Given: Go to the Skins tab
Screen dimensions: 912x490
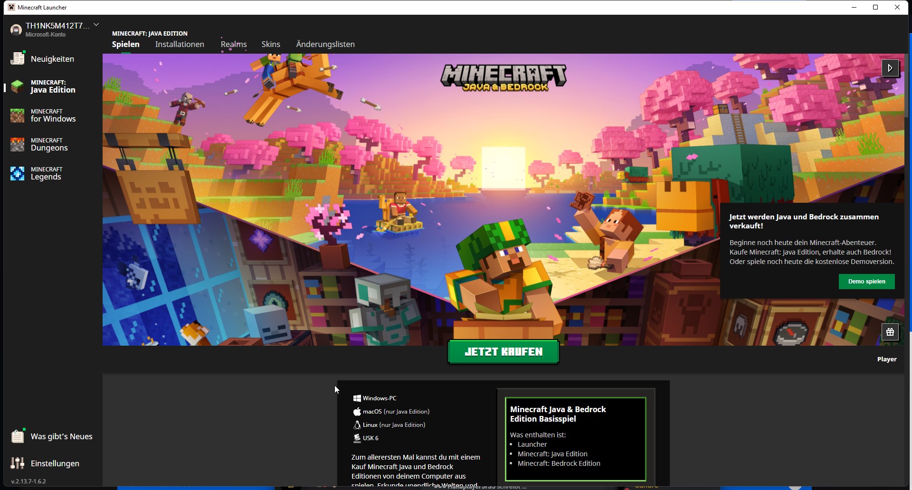Looking at the screenshot, I should click(271, 44).
